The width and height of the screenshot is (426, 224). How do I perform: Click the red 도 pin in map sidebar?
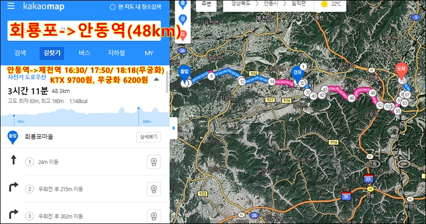pyautogui.click(x=183, y=36)
